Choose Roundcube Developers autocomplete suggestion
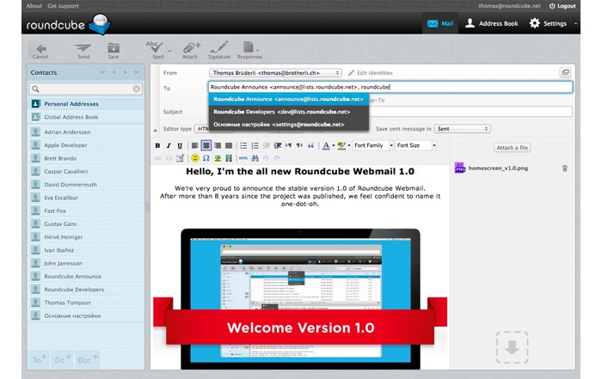Screen dimensions: 602x379 pyautogui.click(x=289, y=112)
